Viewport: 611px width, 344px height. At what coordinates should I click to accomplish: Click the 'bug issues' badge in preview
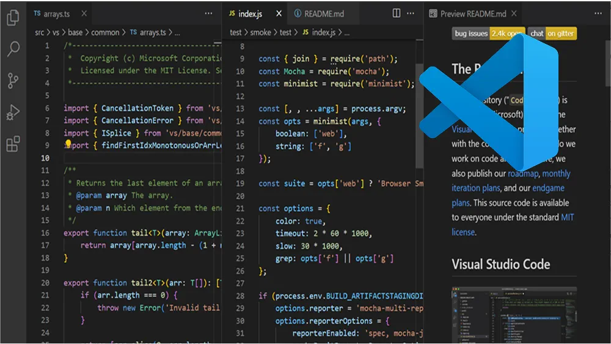(x=470, y=34)
